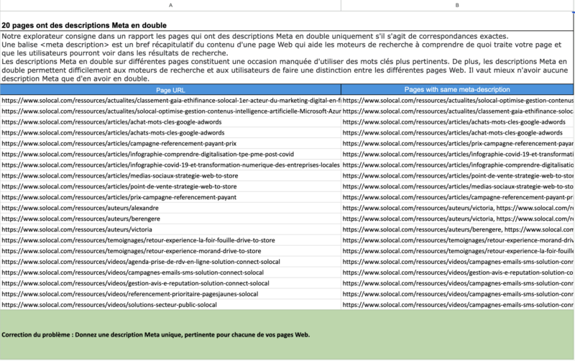Image resolution: width=575 pixels, height=361 pixels.
Task: Open the classement-gaia-ethifinance URL in column A
Action: pos(170,101)
